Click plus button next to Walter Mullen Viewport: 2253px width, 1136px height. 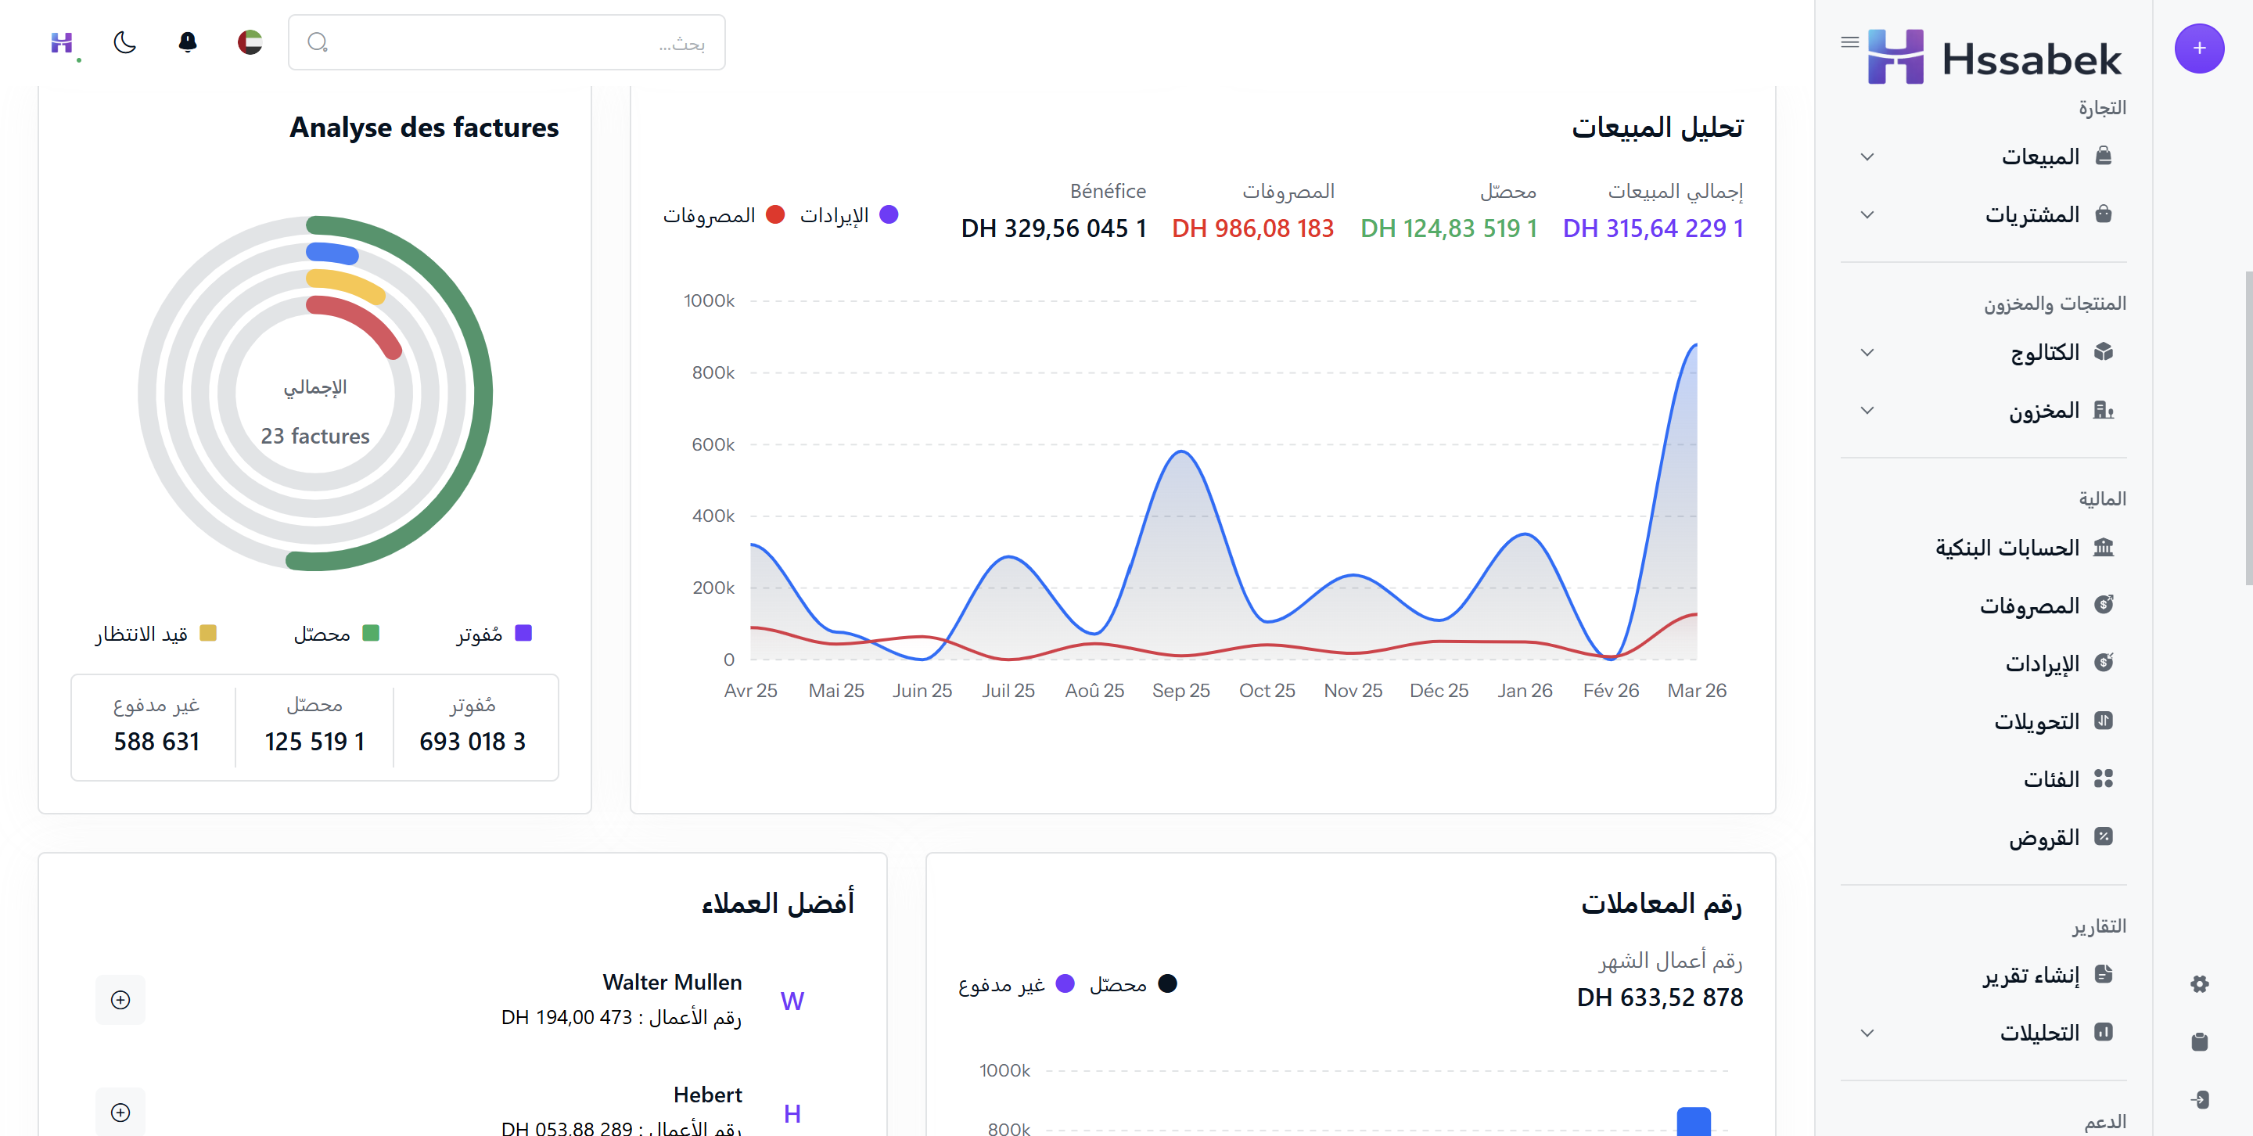[120, 1000]
